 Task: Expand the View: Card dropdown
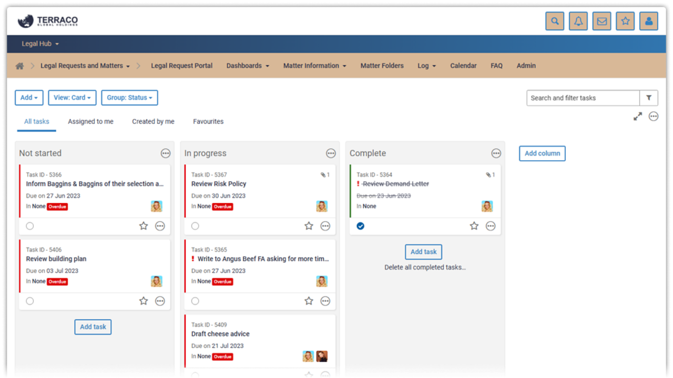tap(72, 98)
